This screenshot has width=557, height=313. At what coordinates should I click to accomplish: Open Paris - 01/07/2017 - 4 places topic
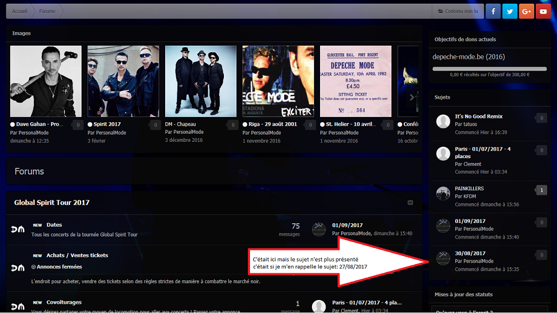pyautogui.click(x=483, y=153)
